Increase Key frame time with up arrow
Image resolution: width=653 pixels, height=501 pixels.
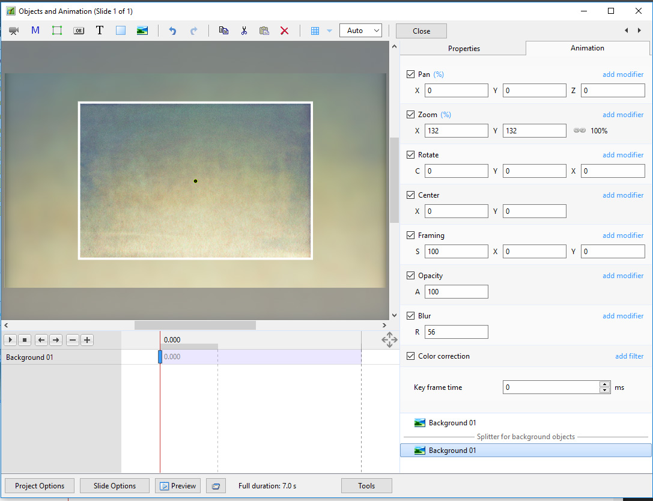pos(604,384)
